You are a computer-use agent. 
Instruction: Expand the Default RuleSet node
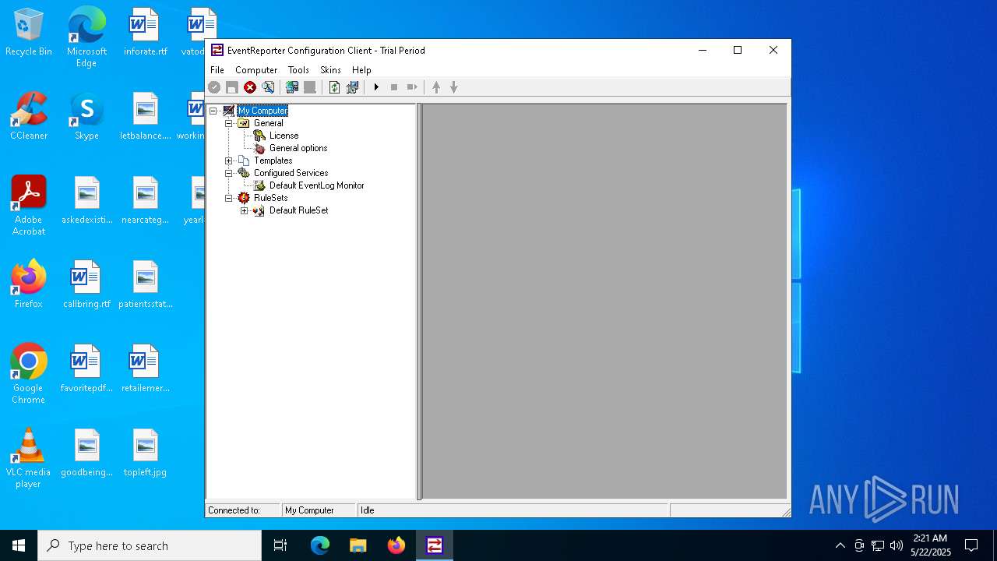pyautogui.click(x=245, y=210)
